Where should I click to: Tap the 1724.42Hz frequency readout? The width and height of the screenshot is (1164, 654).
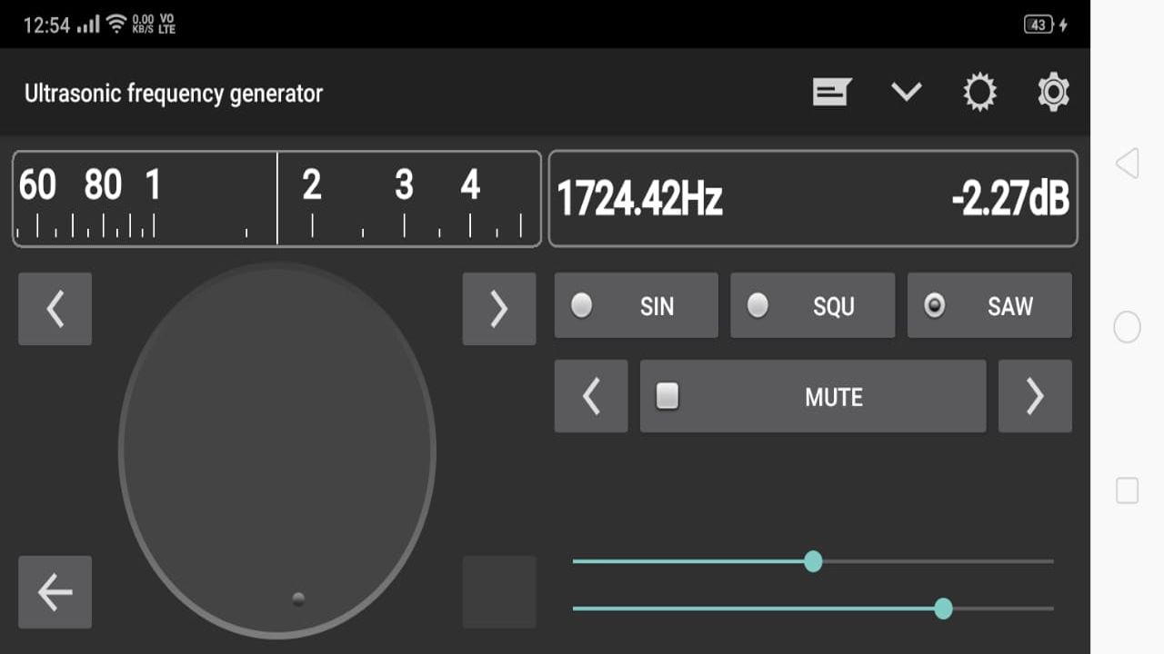tap(639, 199)
